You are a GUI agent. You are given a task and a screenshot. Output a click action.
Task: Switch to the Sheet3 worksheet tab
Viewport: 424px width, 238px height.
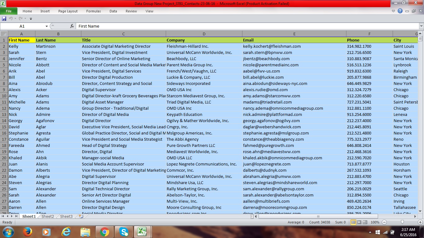tap(66, 216)
